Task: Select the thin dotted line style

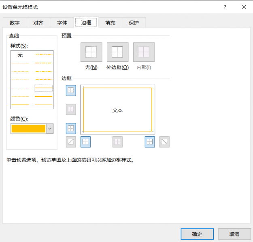Action: tap(20, 71)
